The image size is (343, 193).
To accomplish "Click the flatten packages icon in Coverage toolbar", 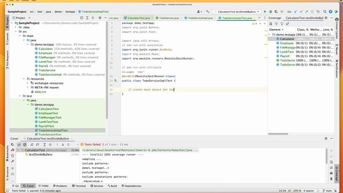I will [271, 24].
